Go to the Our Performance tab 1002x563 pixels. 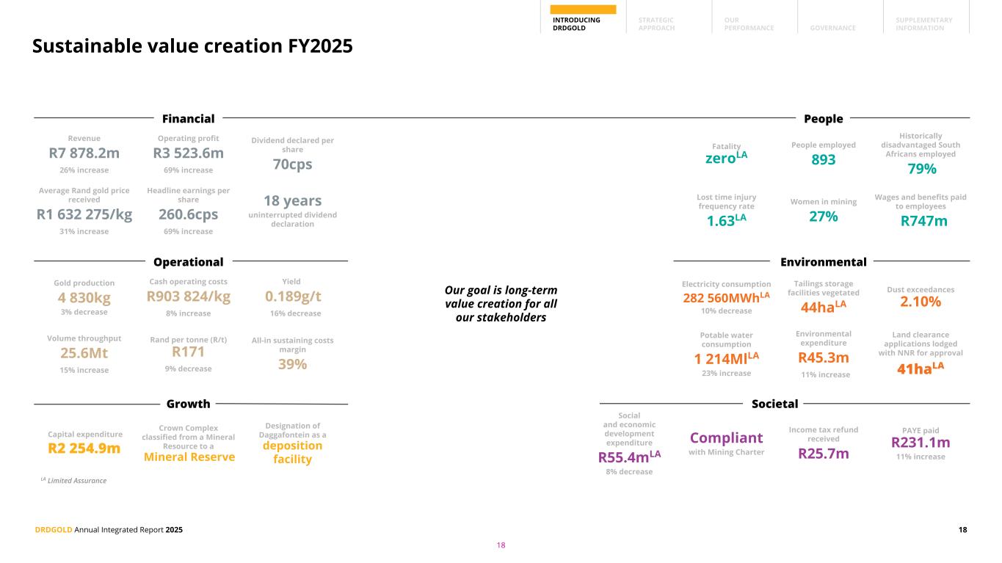tap(748, 23)
